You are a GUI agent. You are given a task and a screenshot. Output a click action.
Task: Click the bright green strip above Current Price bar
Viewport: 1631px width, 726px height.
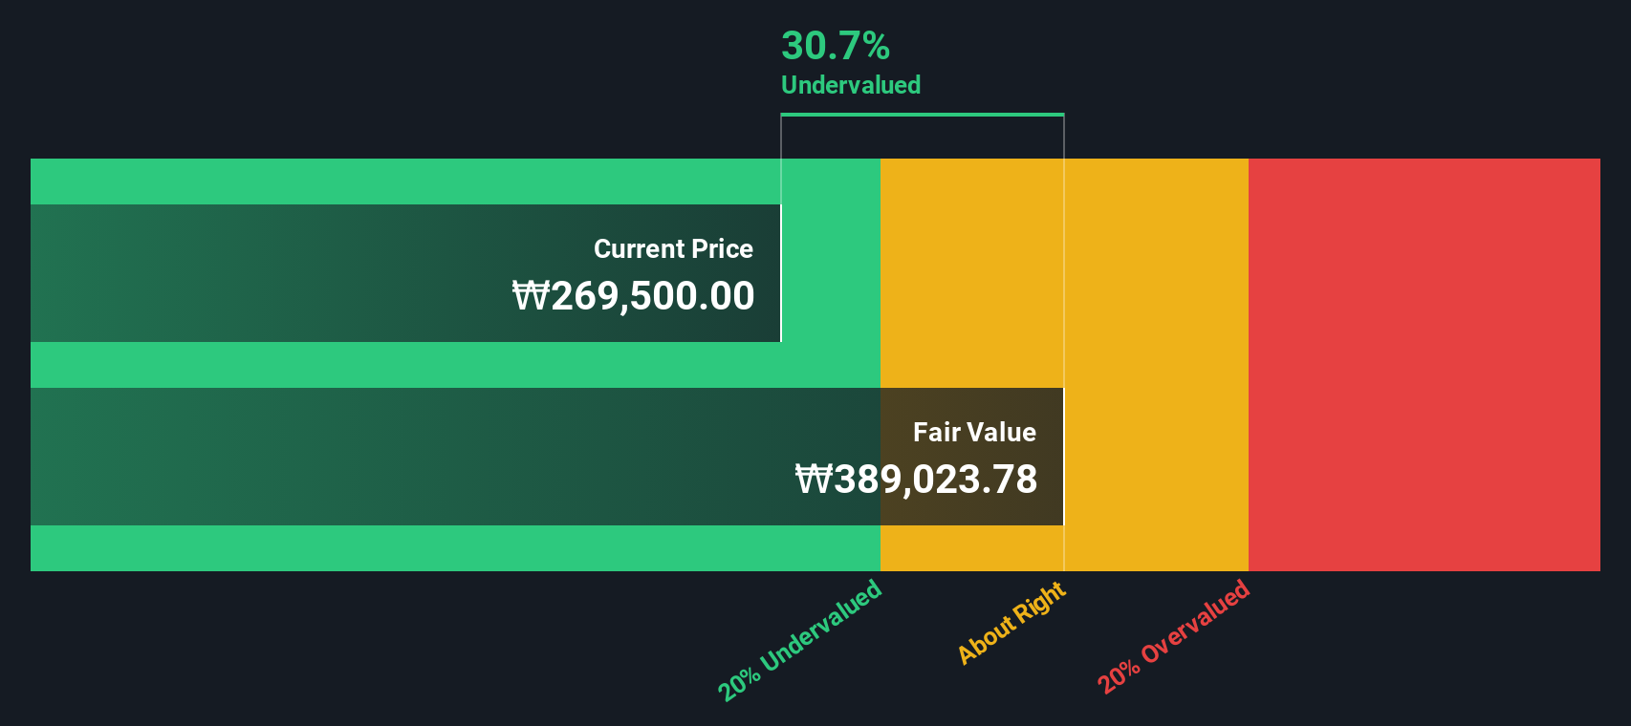pos(455,181)
